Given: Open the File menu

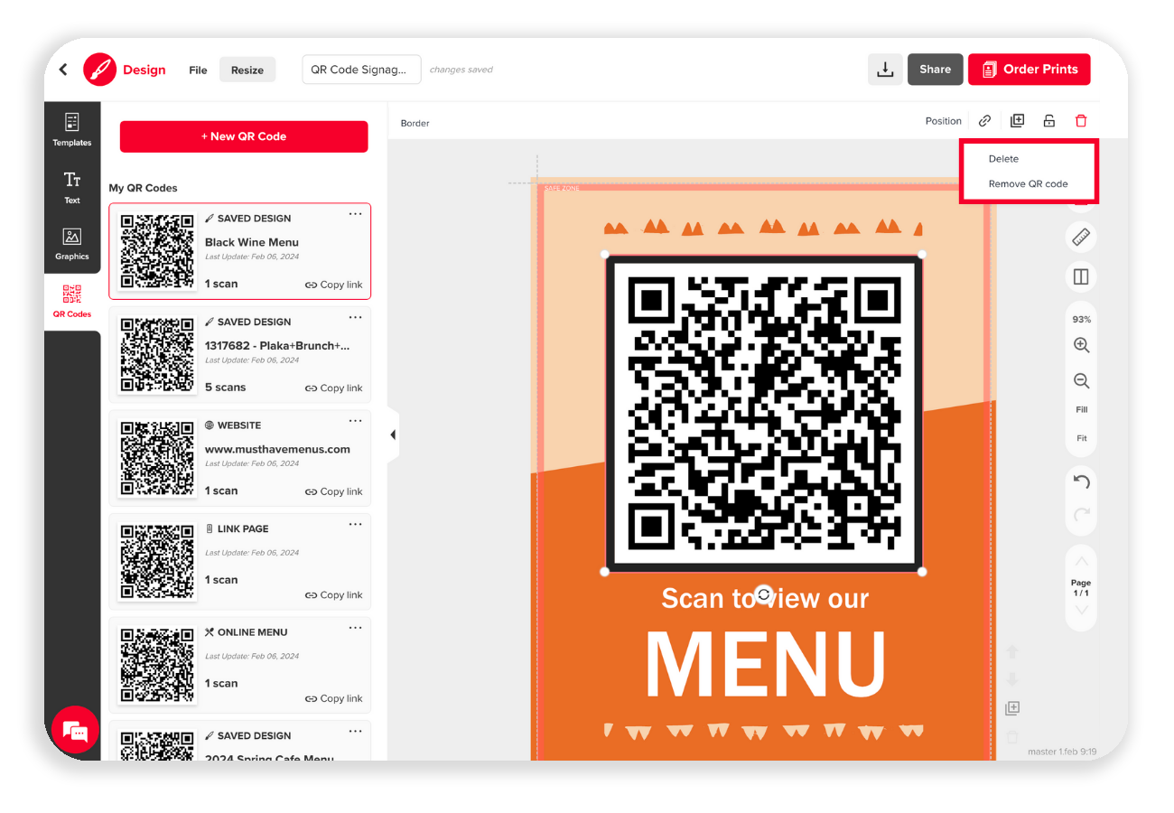Looking at the screenshot, I should 198,70.
